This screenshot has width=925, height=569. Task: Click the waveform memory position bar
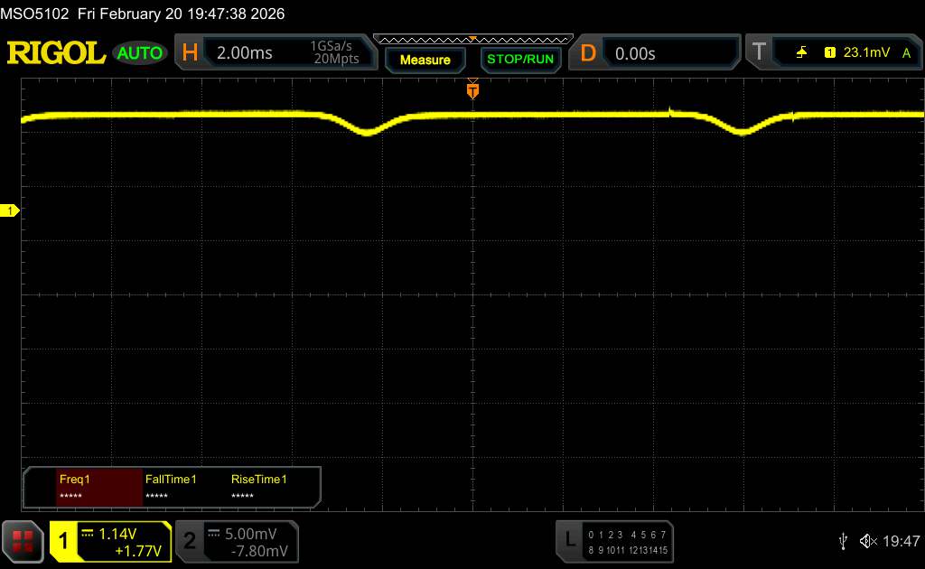tap(472, 39)
